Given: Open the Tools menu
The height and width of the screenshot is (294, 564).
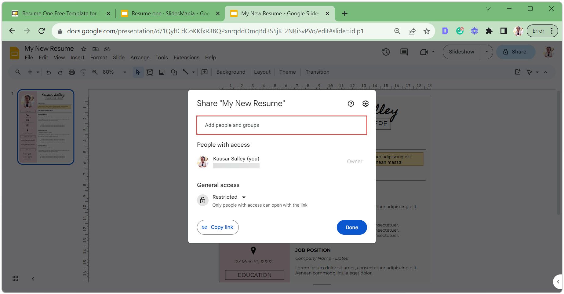Looking at the screenshot, I should pos(162,57).
